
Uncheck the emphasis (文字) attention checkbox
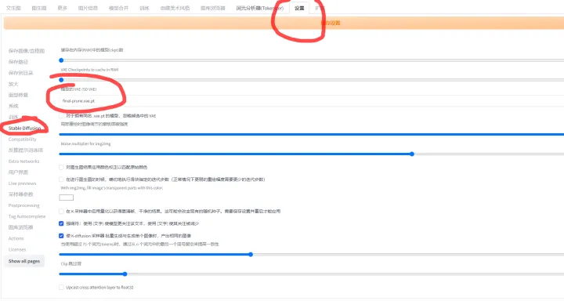coord(61,223)
